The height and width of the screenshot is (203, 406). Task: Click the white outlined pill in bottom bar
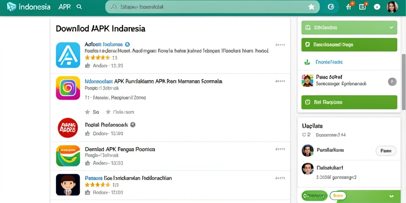click(338, 195)
